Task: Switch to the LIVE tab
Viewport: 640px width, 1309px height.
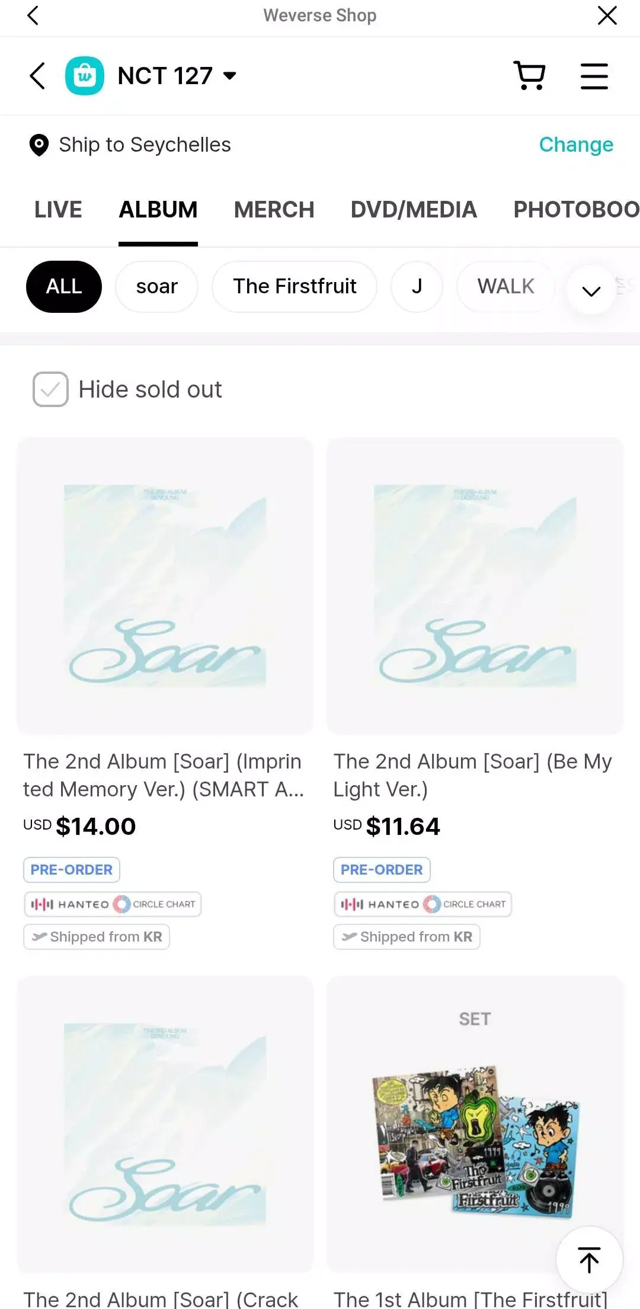Action: tap(58, 210)
